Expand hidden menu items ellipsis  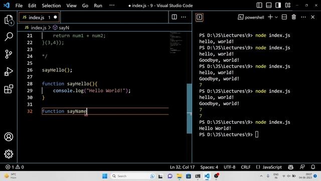coord(112,6)
